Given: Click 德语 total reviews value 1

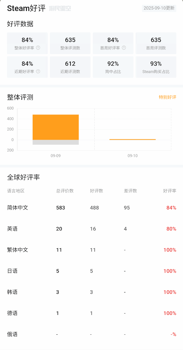Looking at the screenshot, I should [58, 313].
